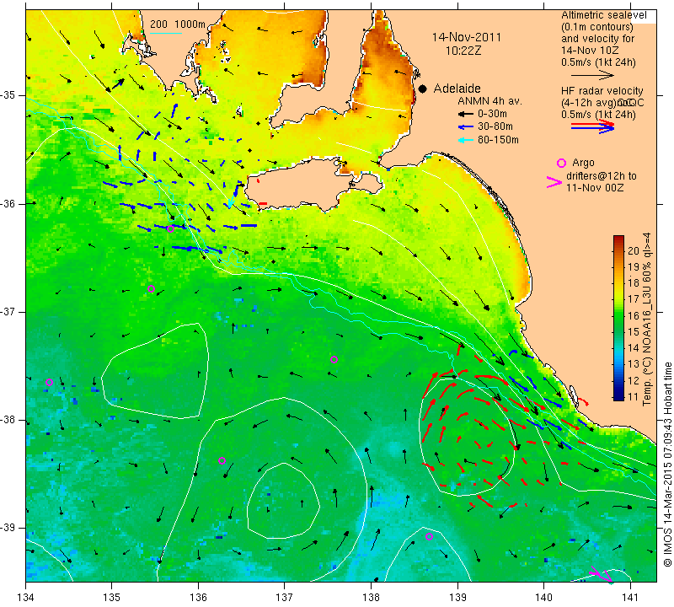674x607 pixels.
Task: Click the magenta Argo legend circle
Action: click(561, 163)
